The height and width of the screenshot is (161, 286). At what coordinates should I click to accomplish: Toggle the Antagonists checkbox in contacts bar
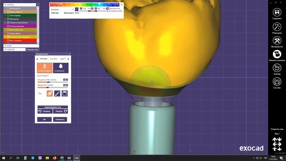(x=109, y=8)
